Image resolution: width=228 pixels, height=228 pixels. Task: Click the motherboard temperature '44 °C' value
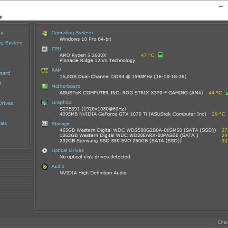click(215, 93)
